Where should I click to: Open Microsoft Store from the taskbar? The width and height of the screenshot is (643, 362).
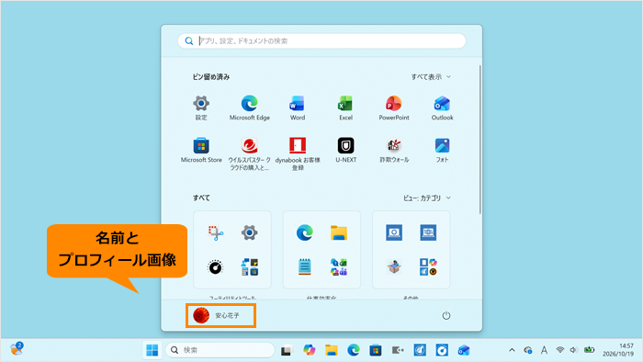tap(376, 350)
